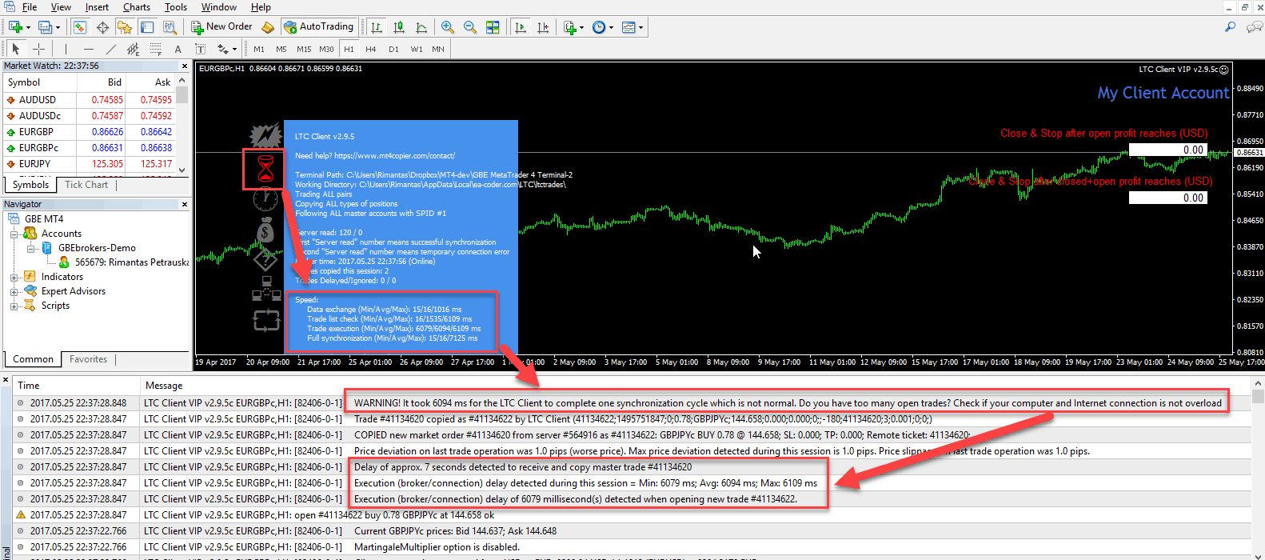Select the Fibonacci retracement tool
The image size is (1265, 560).
156,49
